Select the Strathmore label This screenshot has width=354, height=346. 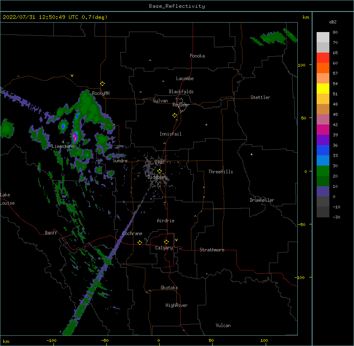pyautogui.click(x=212, y=250)
